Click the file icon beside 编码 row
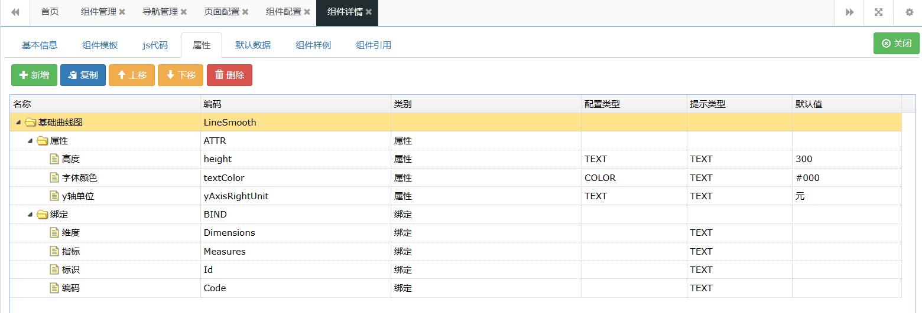Viewport: 922px width, 313px height. tap(54, 288)
